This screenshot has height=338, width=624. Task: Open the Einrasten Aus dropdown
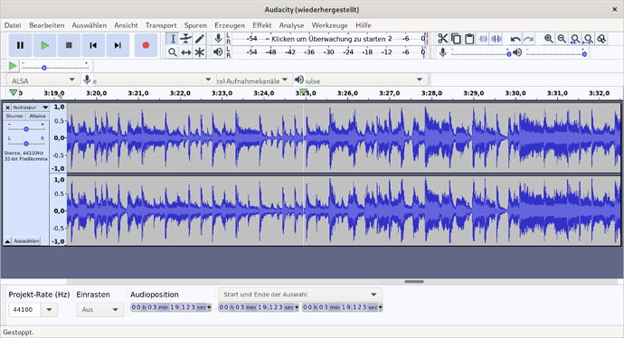[x=99, y=310]
